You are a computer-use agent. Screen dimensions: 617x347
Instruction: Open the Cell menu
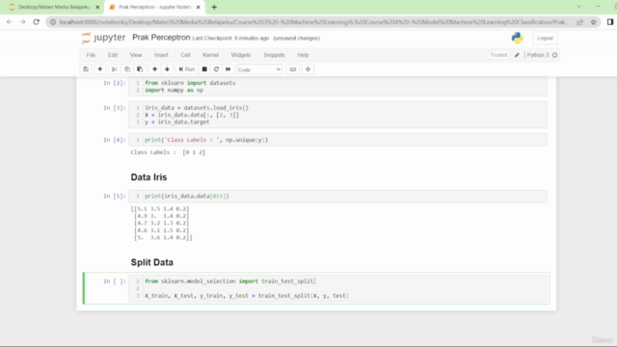tap(185, 55)
